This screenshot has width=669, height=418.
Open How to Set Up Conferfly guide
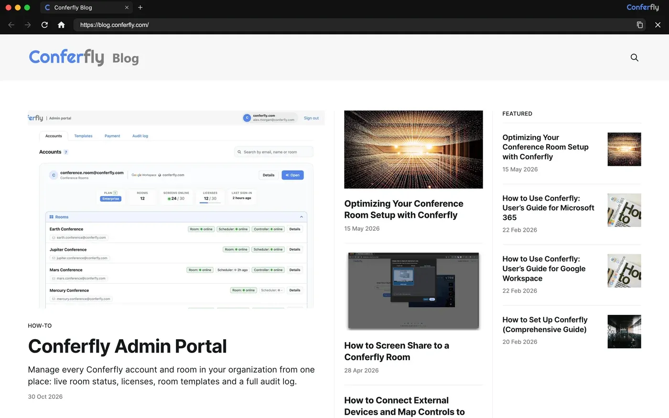(545, 324)
